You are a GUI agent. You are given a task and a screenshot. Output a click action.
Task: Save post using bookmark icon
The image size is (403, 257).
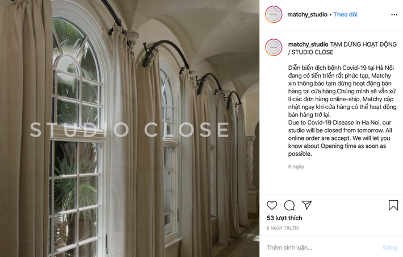[x=393, y=205]
